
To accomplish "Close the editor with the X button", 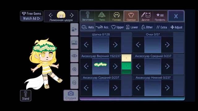I will click(176, 16).
